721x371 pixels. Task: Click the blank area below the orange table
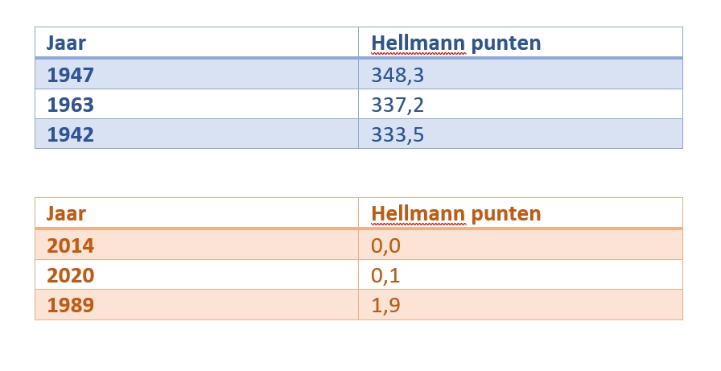[x=358, y=346]
